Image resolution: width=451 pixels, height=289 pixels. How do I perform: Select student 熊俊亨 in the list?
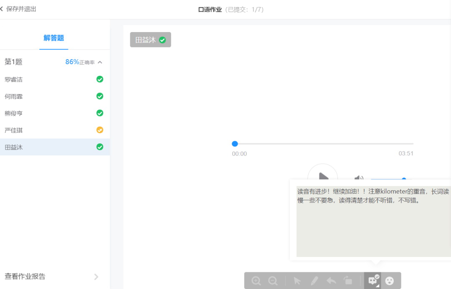pos(14,113)
